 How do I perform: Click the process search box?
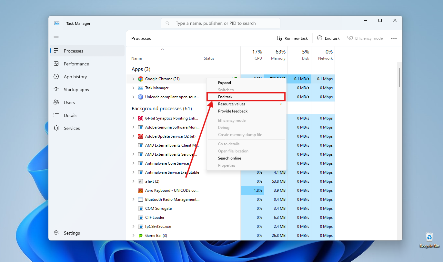click(220, 23)
